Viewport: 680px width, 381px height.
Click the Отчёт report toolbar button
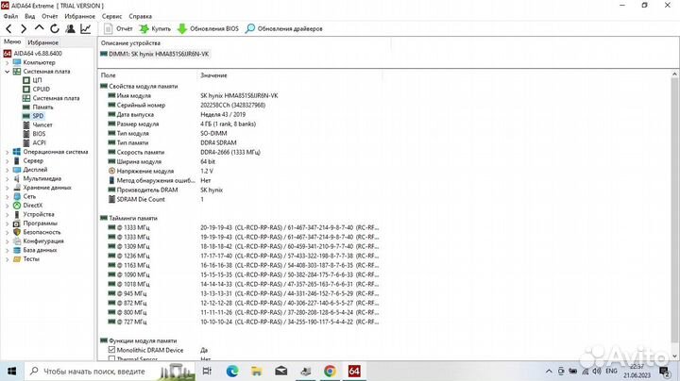click(x=118, y=29)
